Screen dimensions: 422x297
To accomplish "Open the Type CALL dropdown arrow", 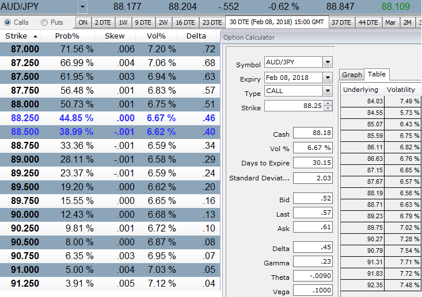I will tap(328, 91).
